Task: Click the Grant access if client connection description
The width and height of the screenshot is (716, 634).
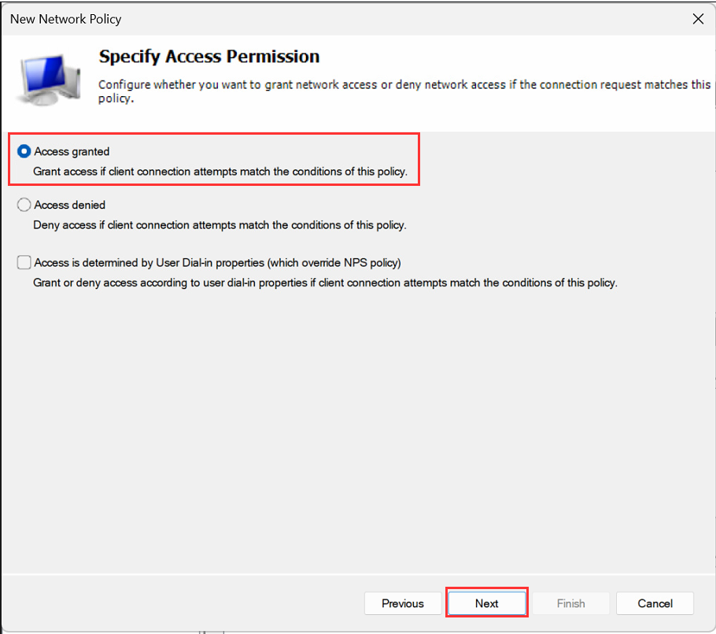Action: tap(220, 172)
